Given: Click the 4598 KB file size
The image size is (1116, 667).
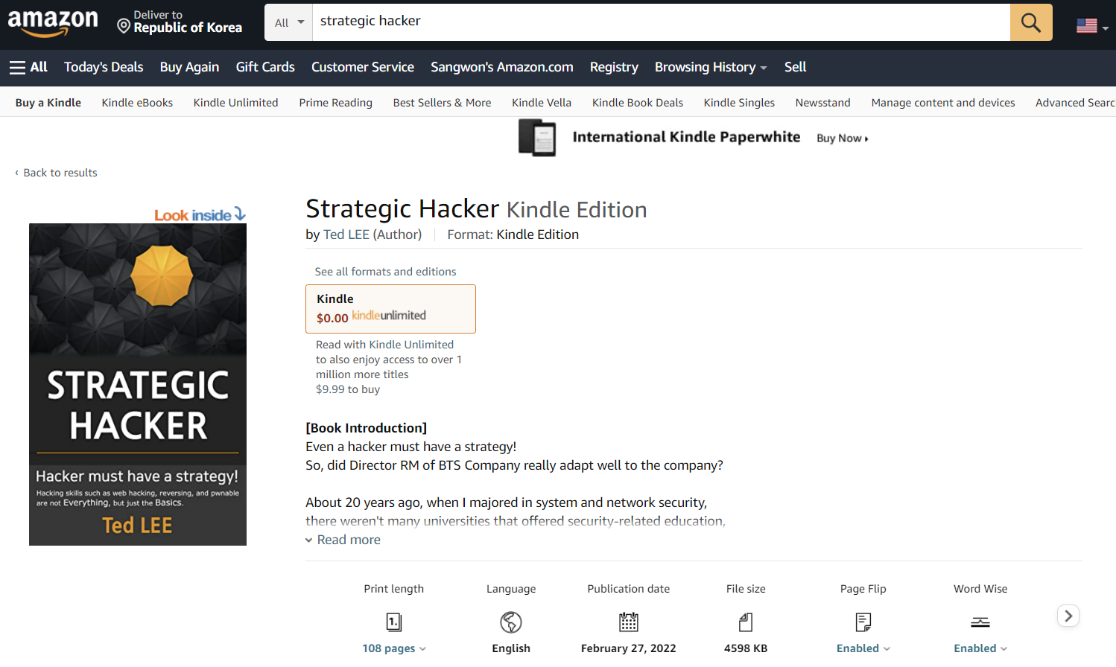Looking at the screenshot, I should [746, 648].
